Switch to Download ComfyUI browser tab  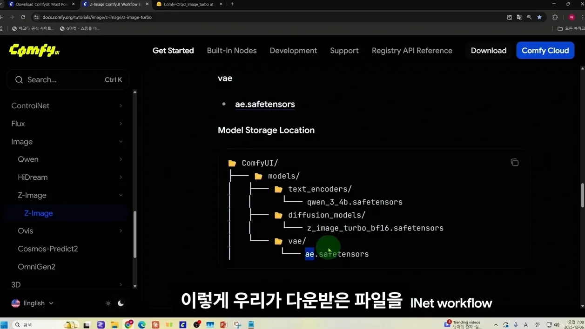tap(41, 4)
